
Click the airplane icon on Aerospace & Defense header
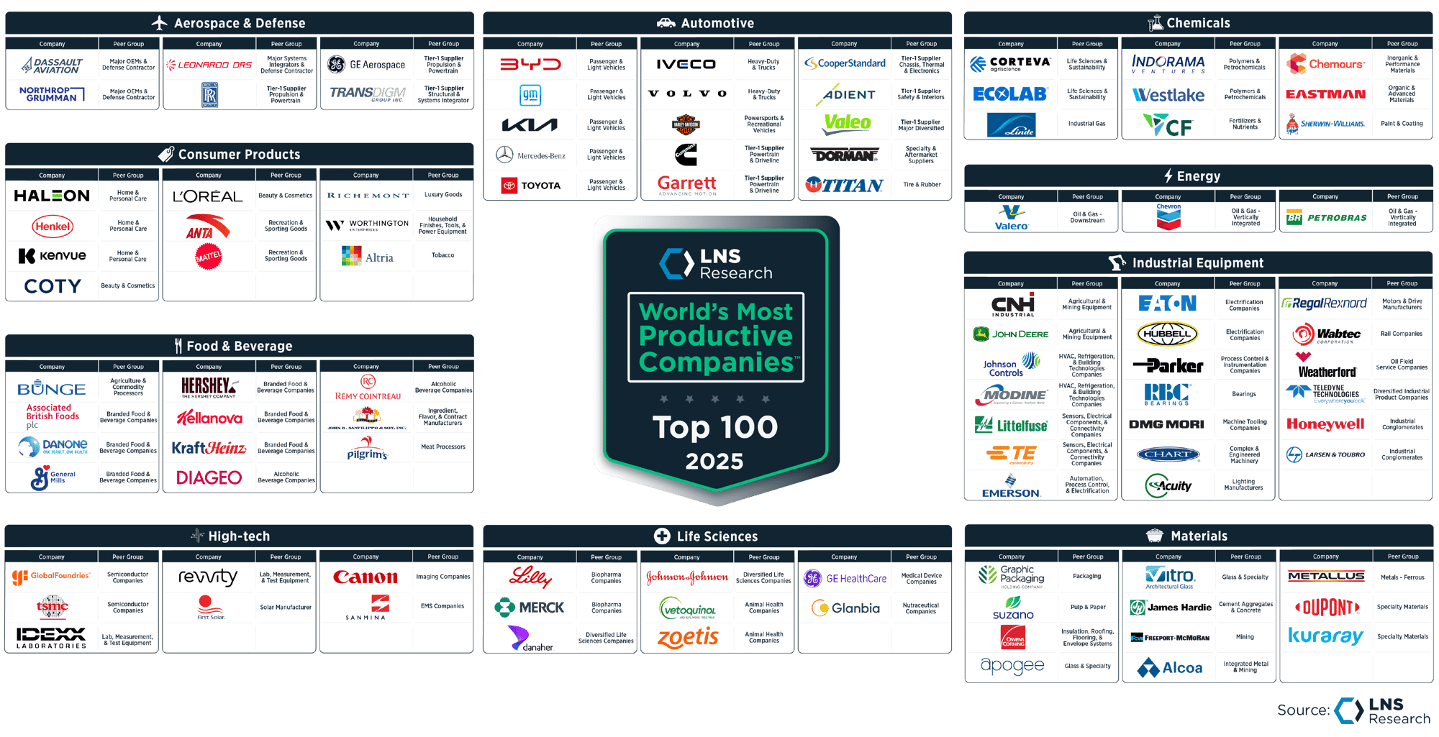(160, 22)
